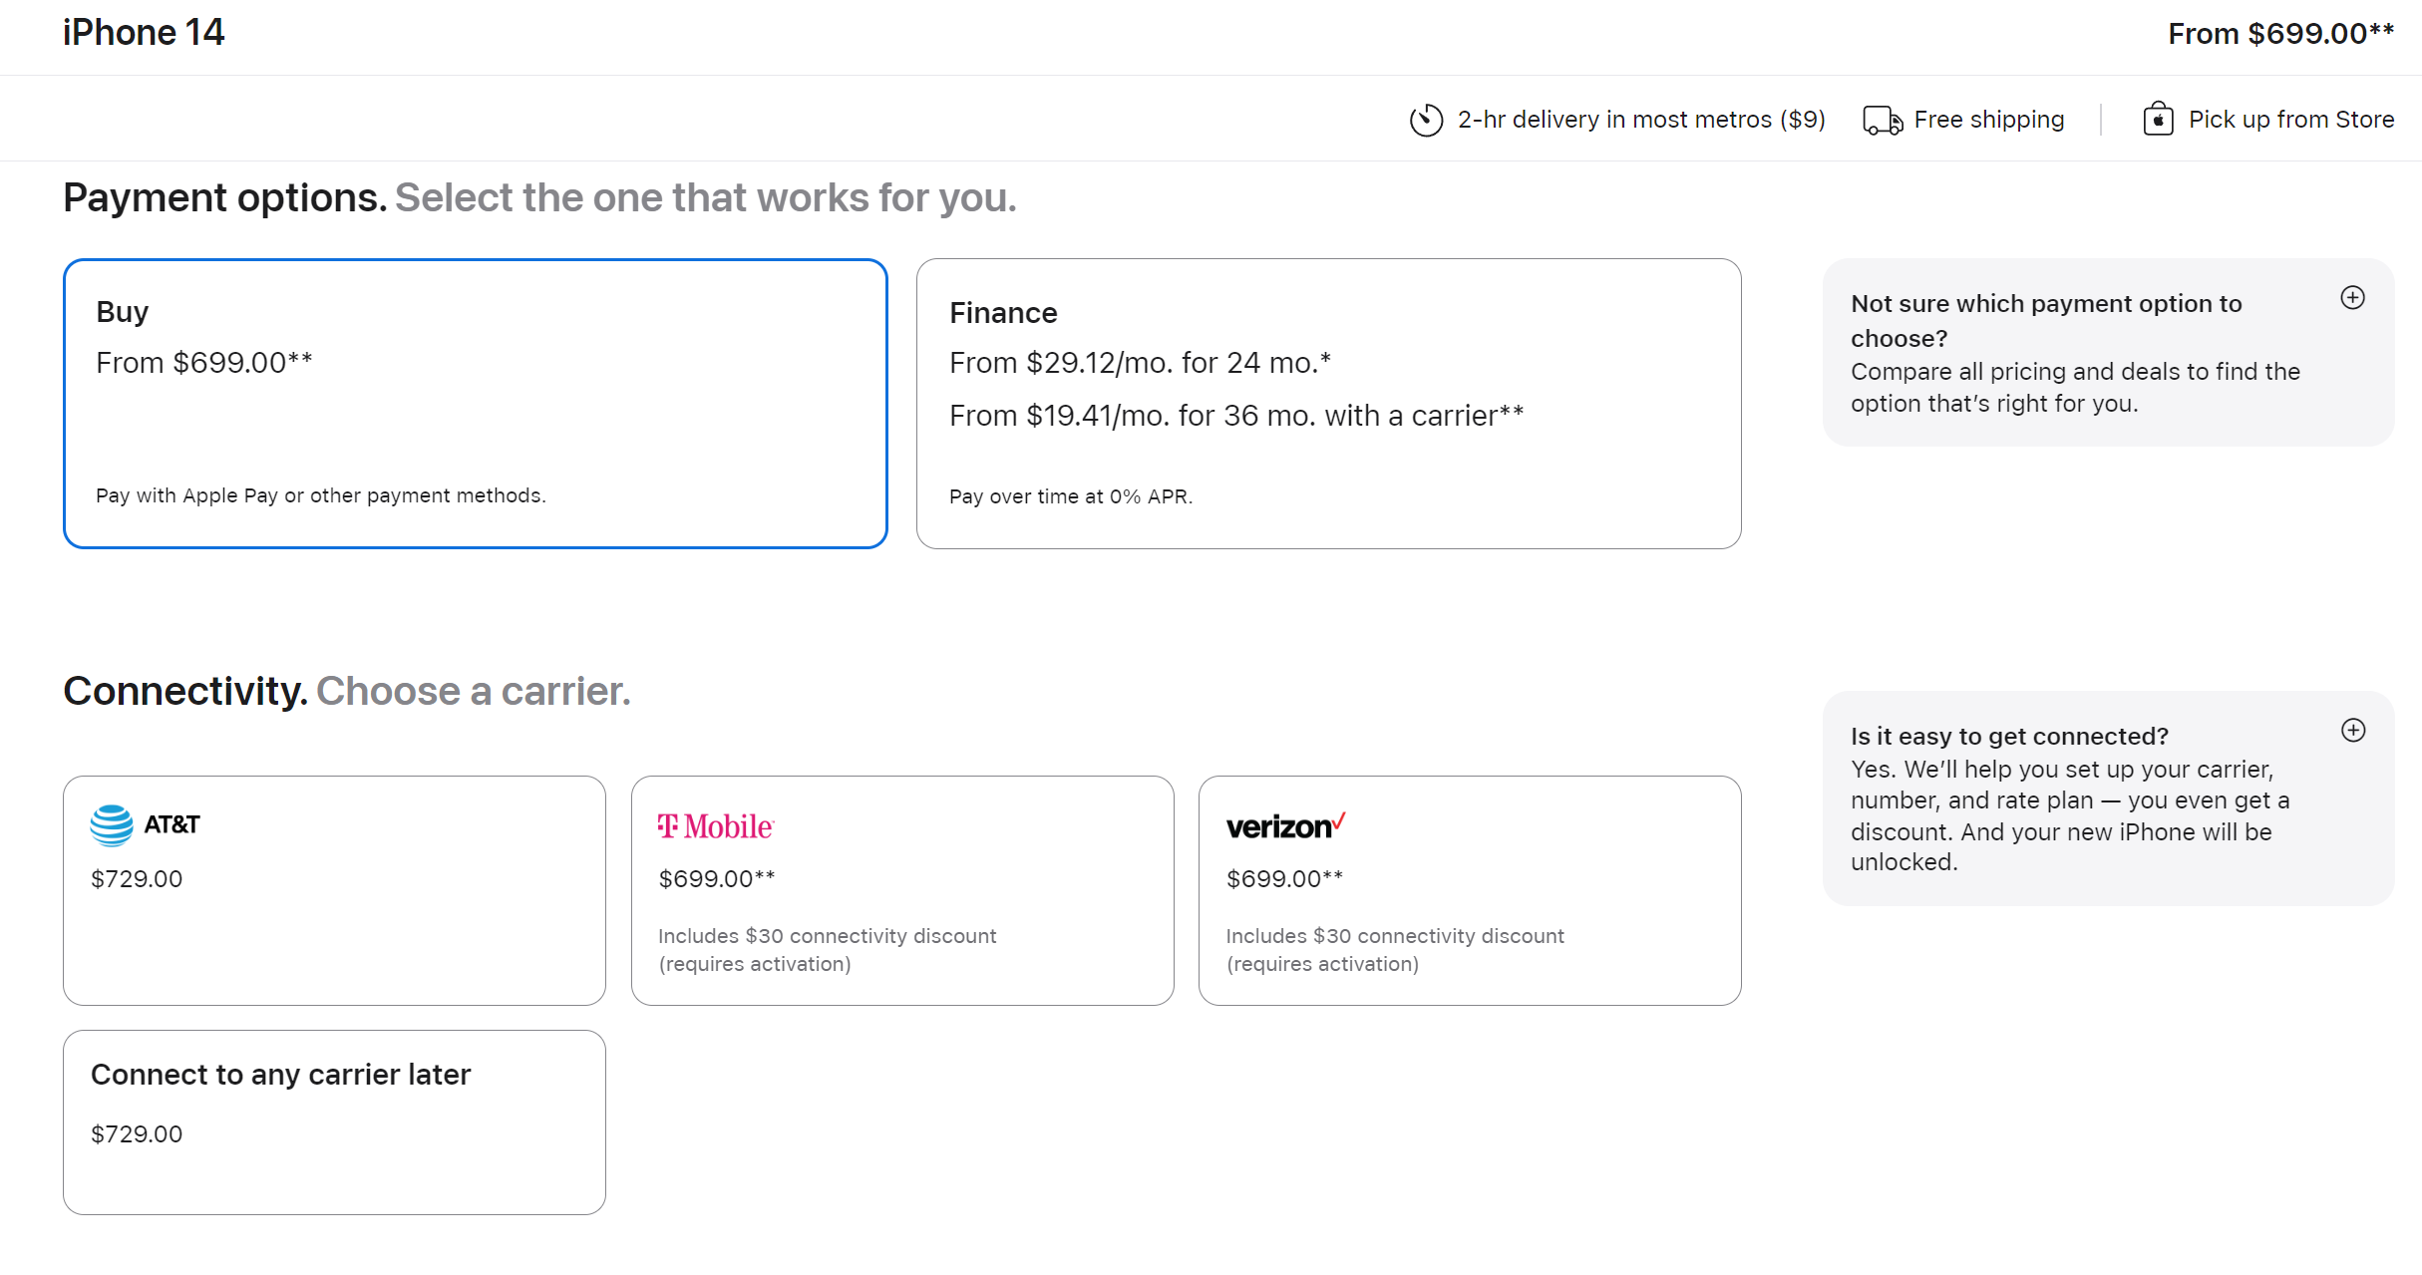Expand 'Not sure which payment option' plus icon
This screenshot has width=2422, height=1275.
(2352, 298)
